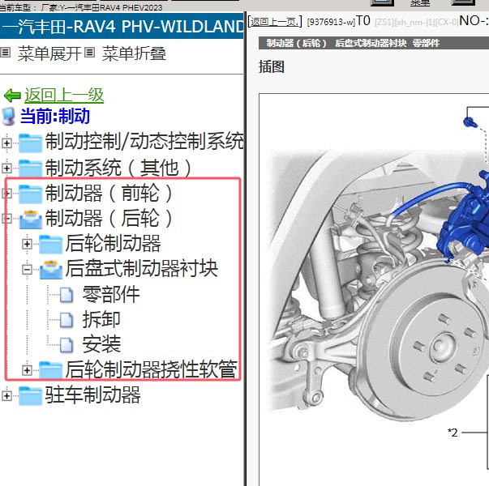This screenshot has height=486, width=489.
Task: Select 制动控制/动态控制系统 folder label
Action: [144, 142]
